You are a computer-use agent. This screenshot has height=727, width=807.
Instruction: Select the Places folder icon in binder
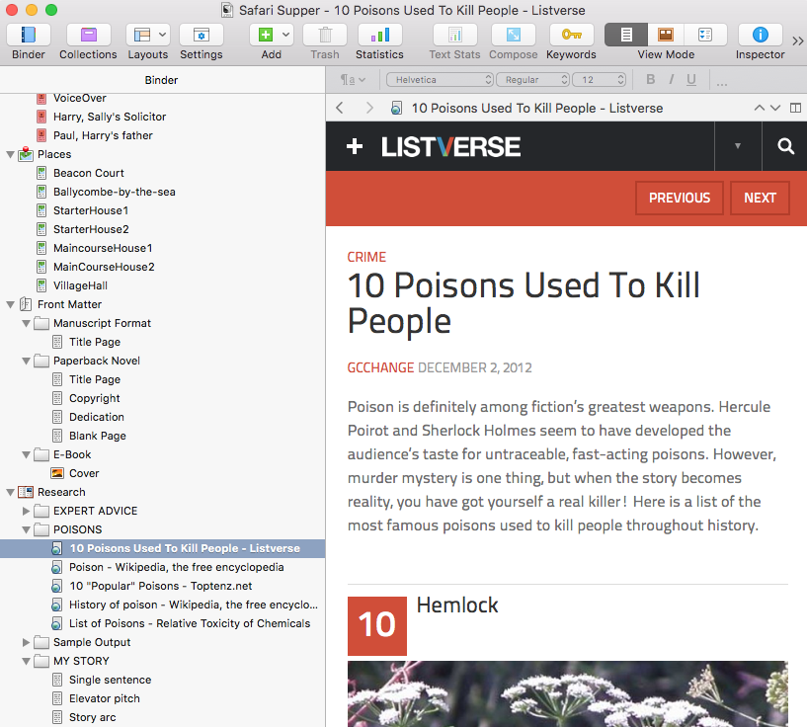tap(26, 154)
